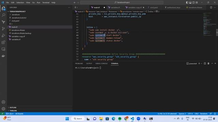Open the Selection menu

(20, 2)
